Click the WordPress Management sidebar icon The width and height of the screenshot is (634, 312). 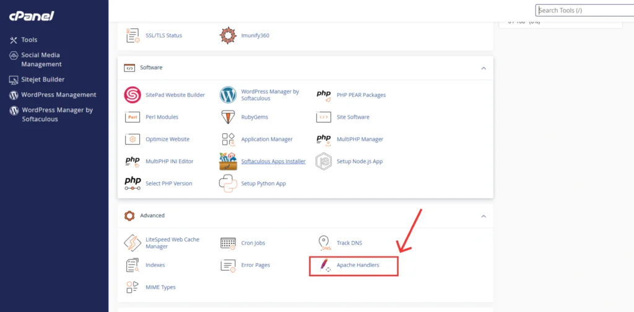[14, 95]
